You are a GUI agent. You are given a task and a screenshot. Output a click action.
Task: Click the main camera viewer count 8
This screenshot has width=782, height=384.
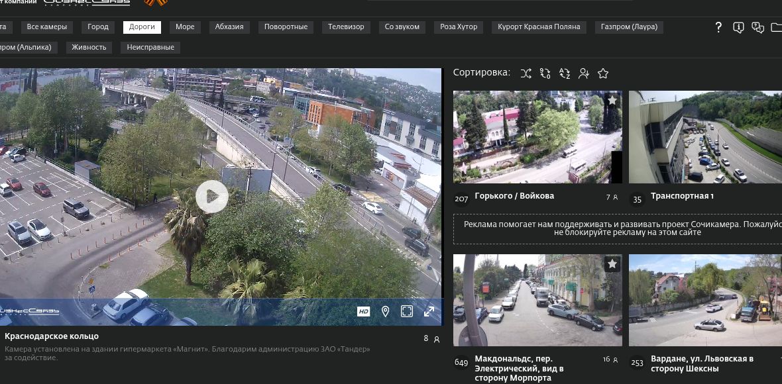[431, 339]
